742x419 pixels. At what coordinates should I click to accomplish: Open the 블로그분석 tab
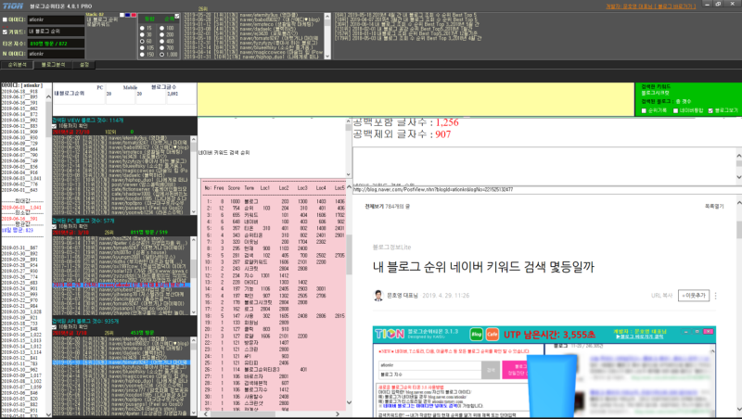[x=53, y=65]
